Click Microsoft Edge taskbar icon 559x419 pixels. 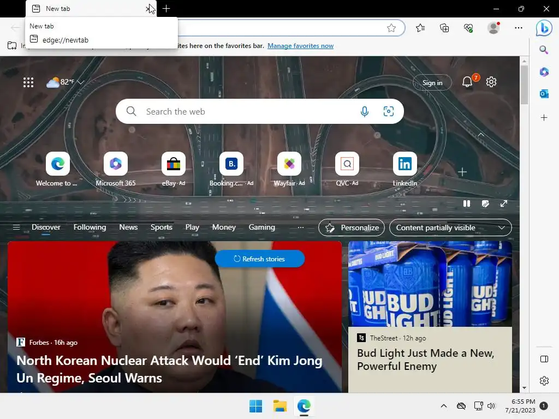click(304, 406)
